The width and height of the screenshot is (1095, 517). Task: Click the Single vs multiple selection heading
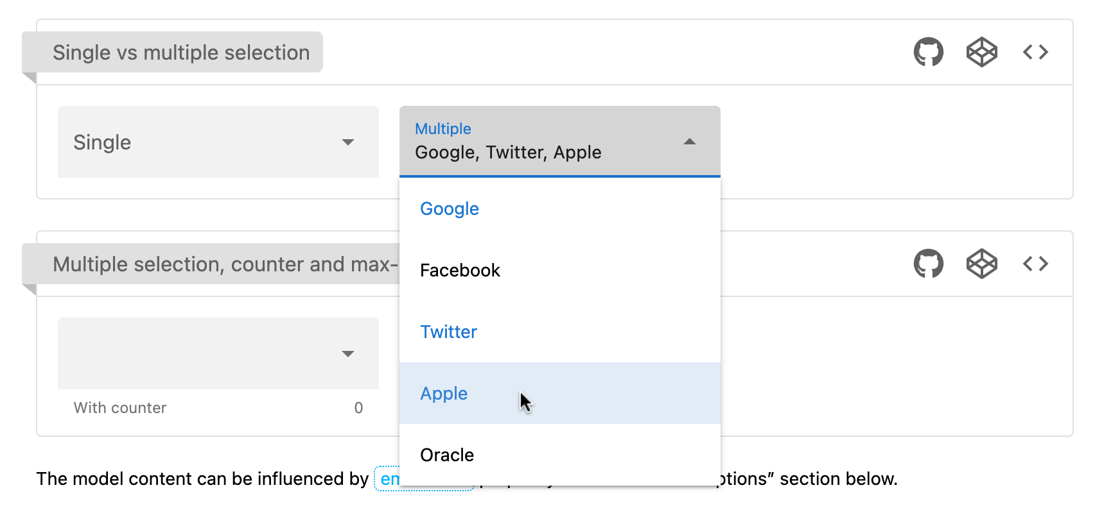coord(181,53)
